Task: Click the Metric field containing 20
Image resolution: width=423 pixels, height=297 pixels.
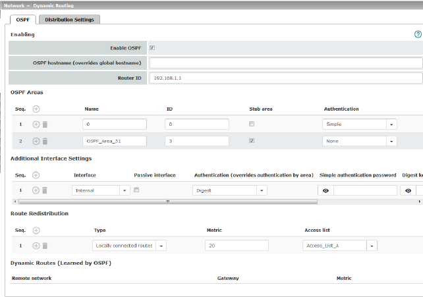Action: [237, 246]
